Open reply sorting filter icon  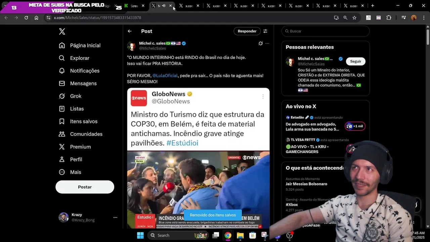[265, 31]
